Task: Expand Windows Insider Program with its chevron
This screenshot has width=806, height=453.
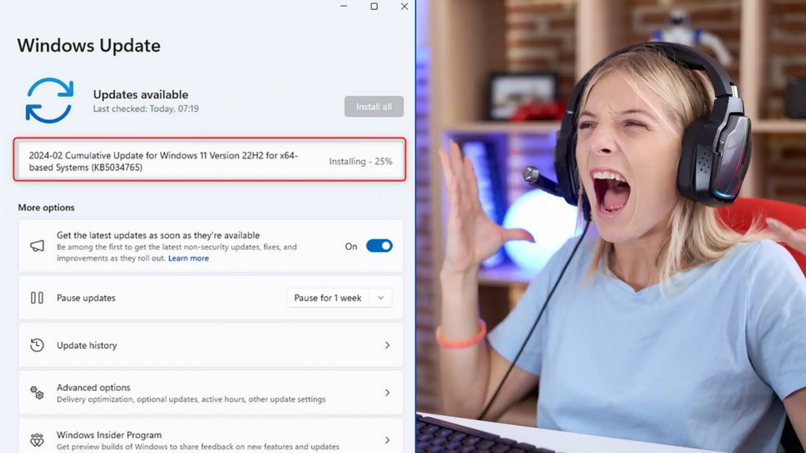Action: tap(387, 440)
